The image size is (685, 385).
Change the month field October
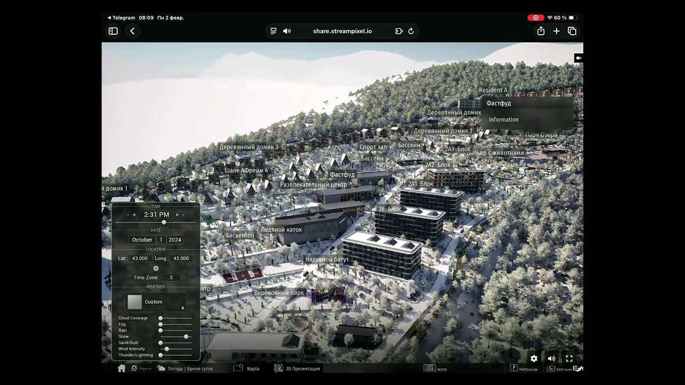(x=142, y=240)
